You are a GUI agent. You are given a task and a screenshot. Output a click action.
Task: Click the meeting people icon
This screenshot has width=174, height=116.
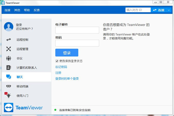click(x=8, y=58)
